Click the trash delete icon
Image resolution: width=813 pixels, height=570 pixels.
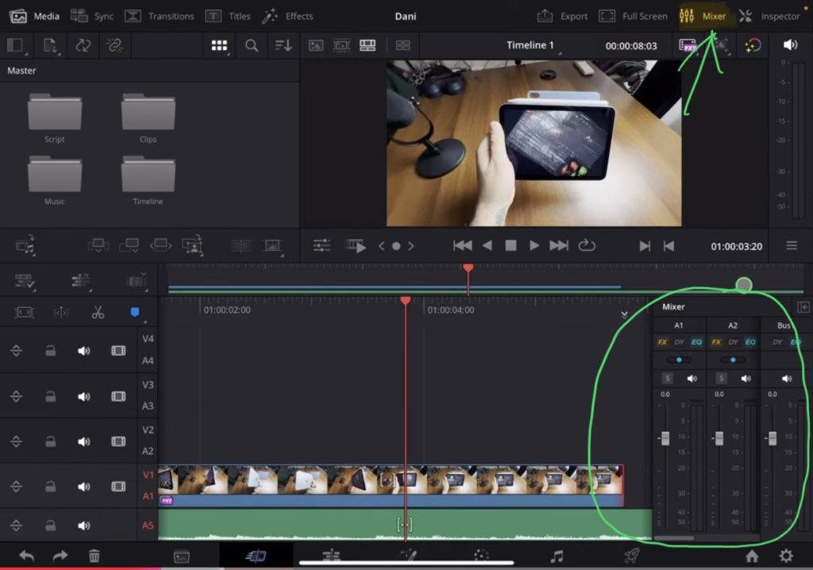tap(94, 557)
